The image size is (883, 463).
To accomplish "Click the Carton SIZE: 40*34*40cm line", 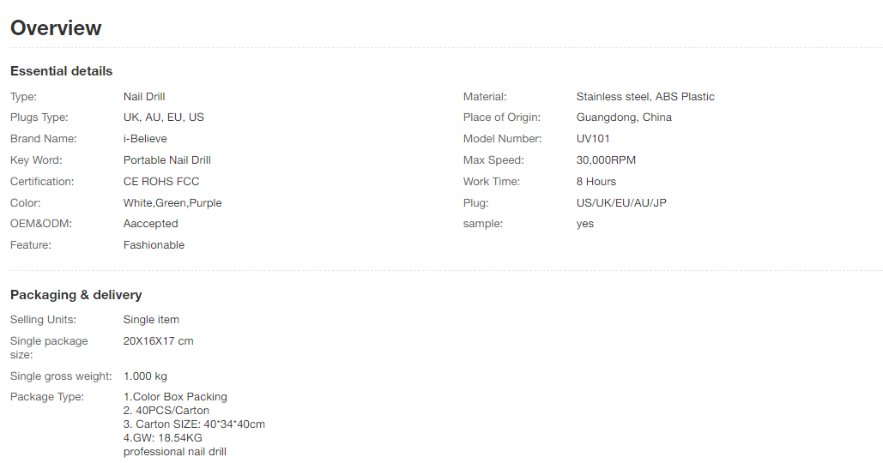I will [x=194, y=424].
